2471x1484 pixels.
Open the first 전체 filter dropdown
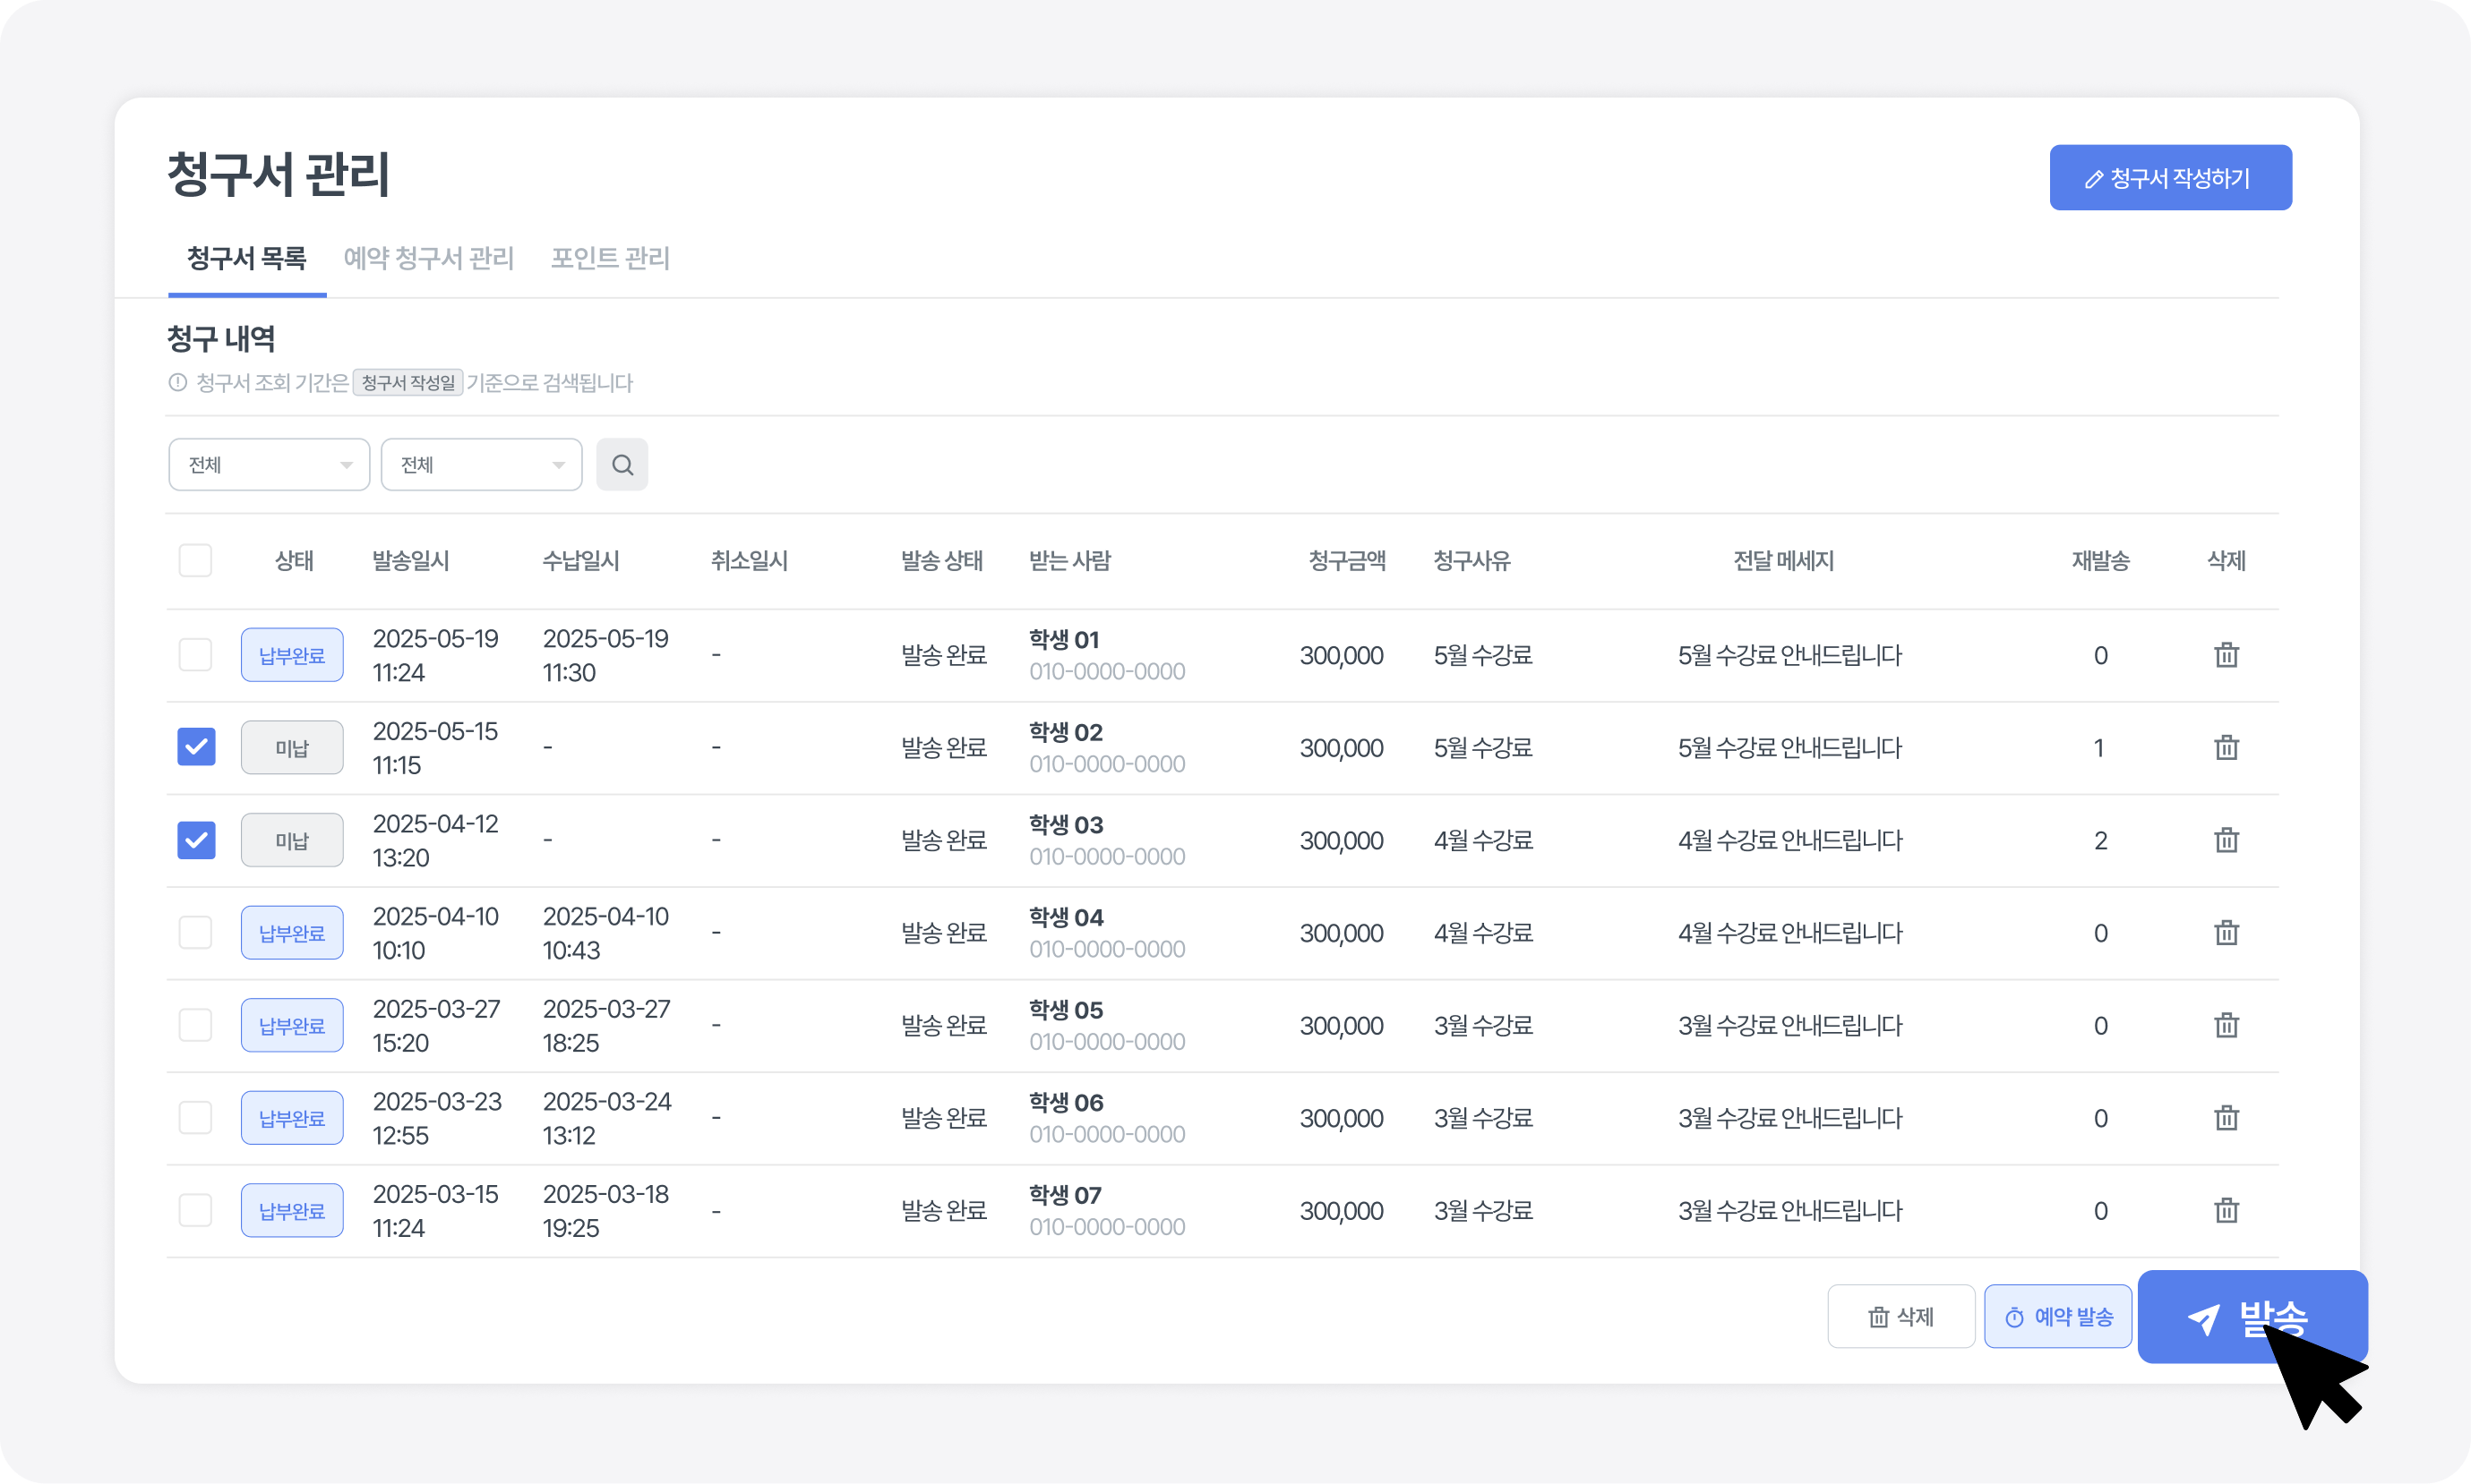[268, 465]
